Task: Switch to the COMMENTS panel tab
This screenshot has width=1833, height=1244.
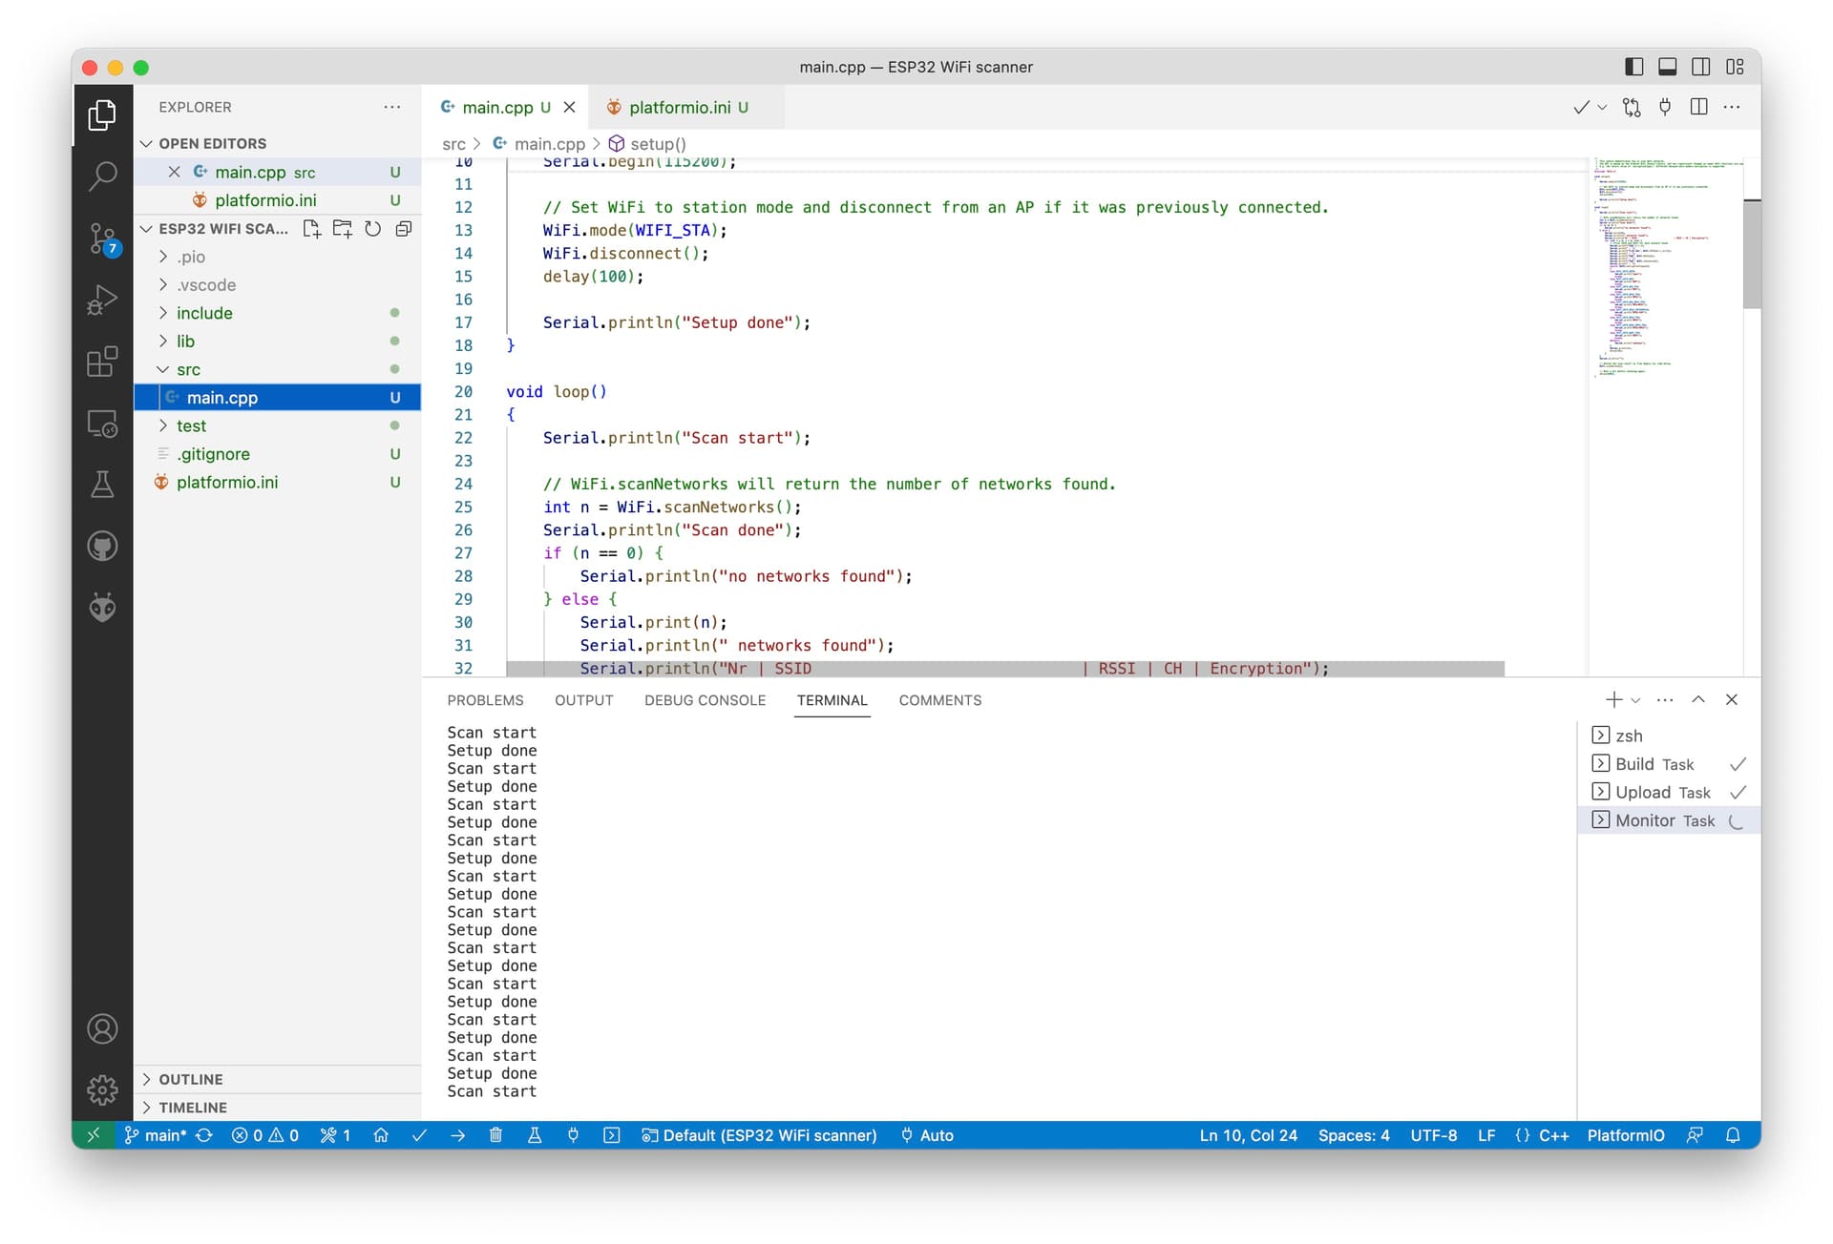Action: tap(939, 700)
